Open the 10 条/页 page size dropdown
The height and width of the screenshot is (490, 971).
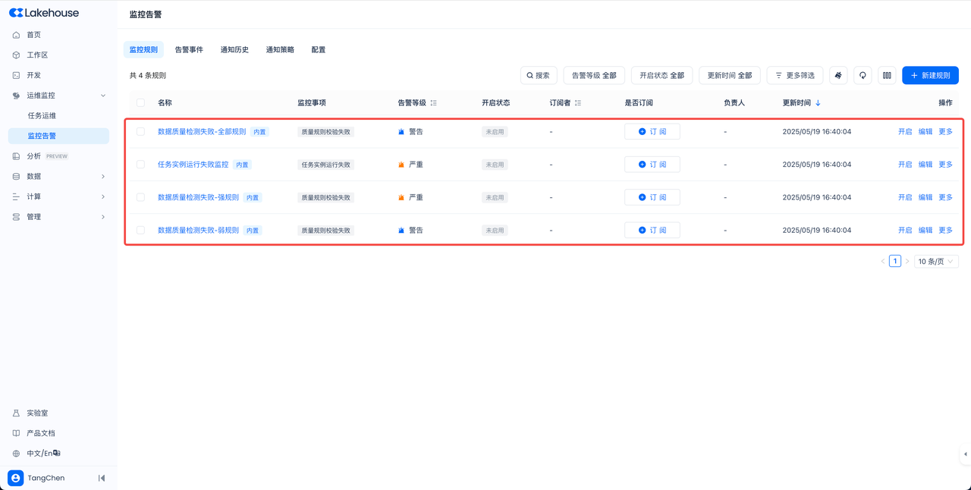pyautogui.click(x=935, y=261)
